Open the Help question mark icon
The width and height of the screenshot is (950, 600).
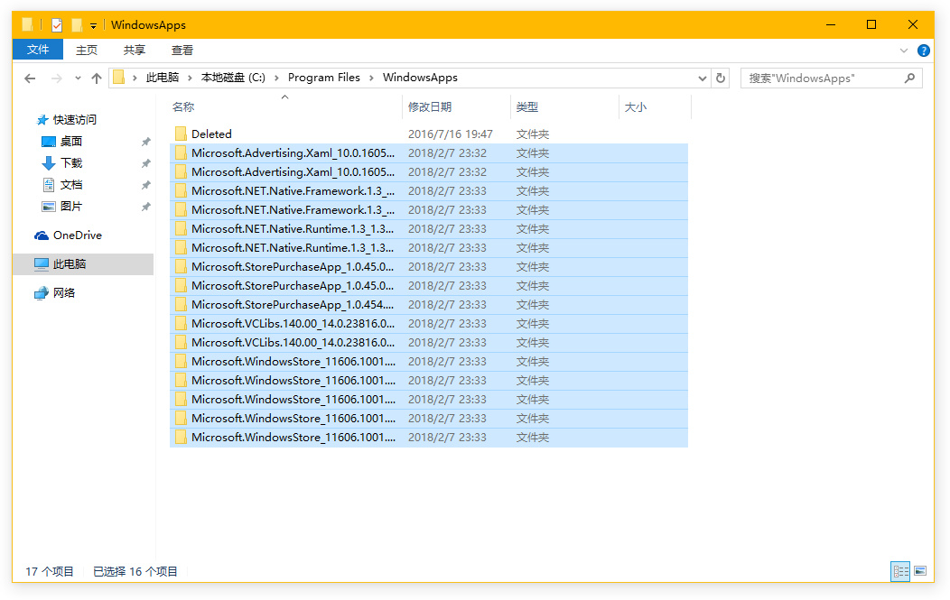coord(923,51)
